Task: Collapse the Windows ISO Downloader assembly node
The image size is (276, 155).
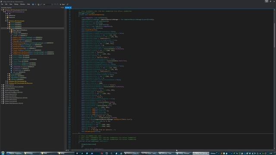Action: pyautogui.click(x=2, y=10)
